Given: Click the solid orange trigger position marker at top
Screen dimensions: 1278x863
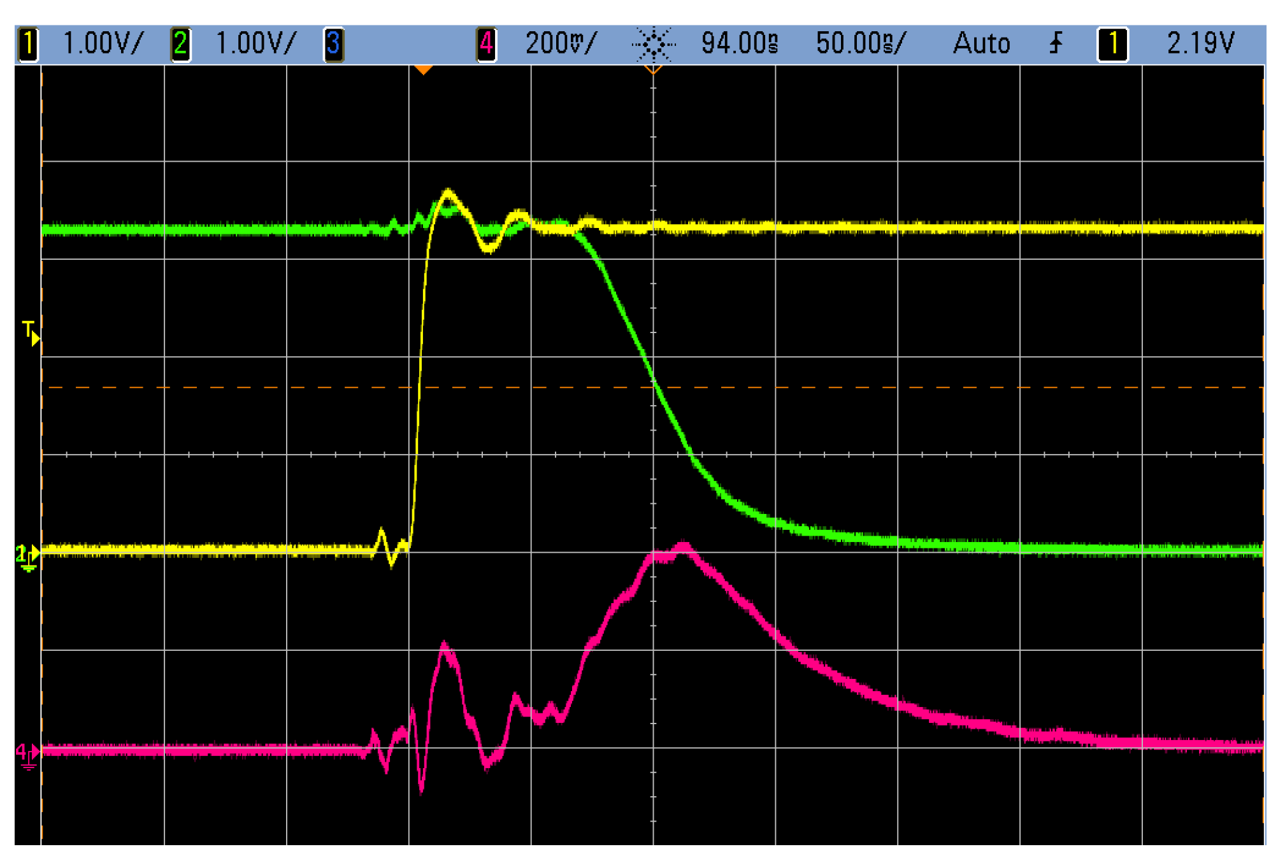Looking at the screenshot, I should (424, 70).
